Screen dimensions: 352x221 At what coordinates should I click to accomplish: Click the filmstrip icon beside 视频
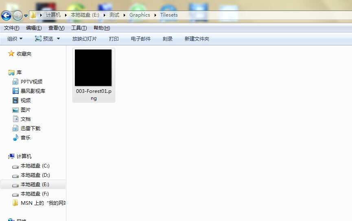(x=15, y=100)
